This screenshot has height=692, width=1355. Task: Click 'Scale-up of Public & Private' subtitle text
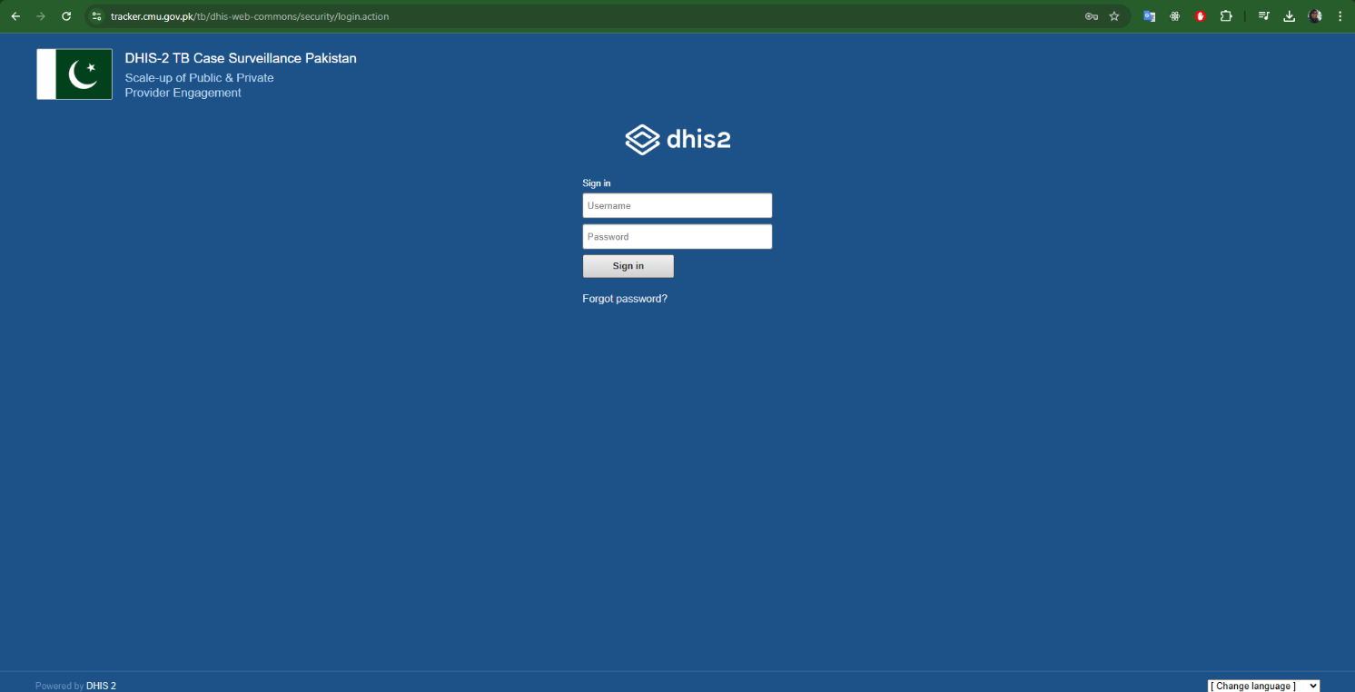(199, 78)
